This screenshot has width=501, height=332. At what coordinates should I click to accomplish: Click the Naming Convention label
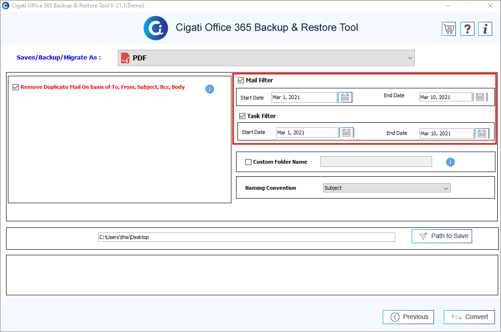click(x=271, y=188)
